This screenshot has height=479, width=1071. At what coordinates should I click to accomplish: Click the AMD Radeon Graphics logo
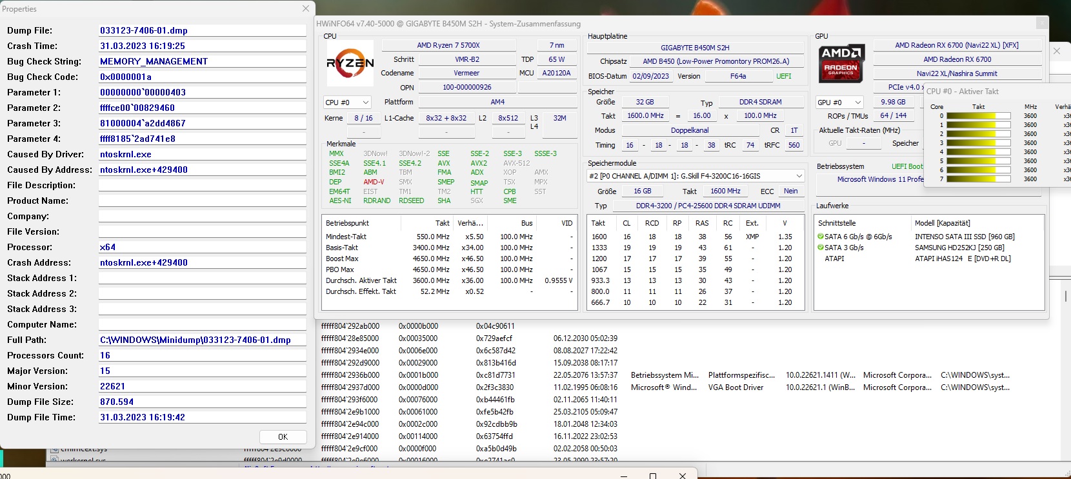[x=841, y=63]
